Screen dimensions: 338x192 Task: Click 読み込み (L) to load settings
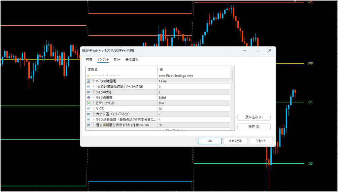(x=254, y=117)
